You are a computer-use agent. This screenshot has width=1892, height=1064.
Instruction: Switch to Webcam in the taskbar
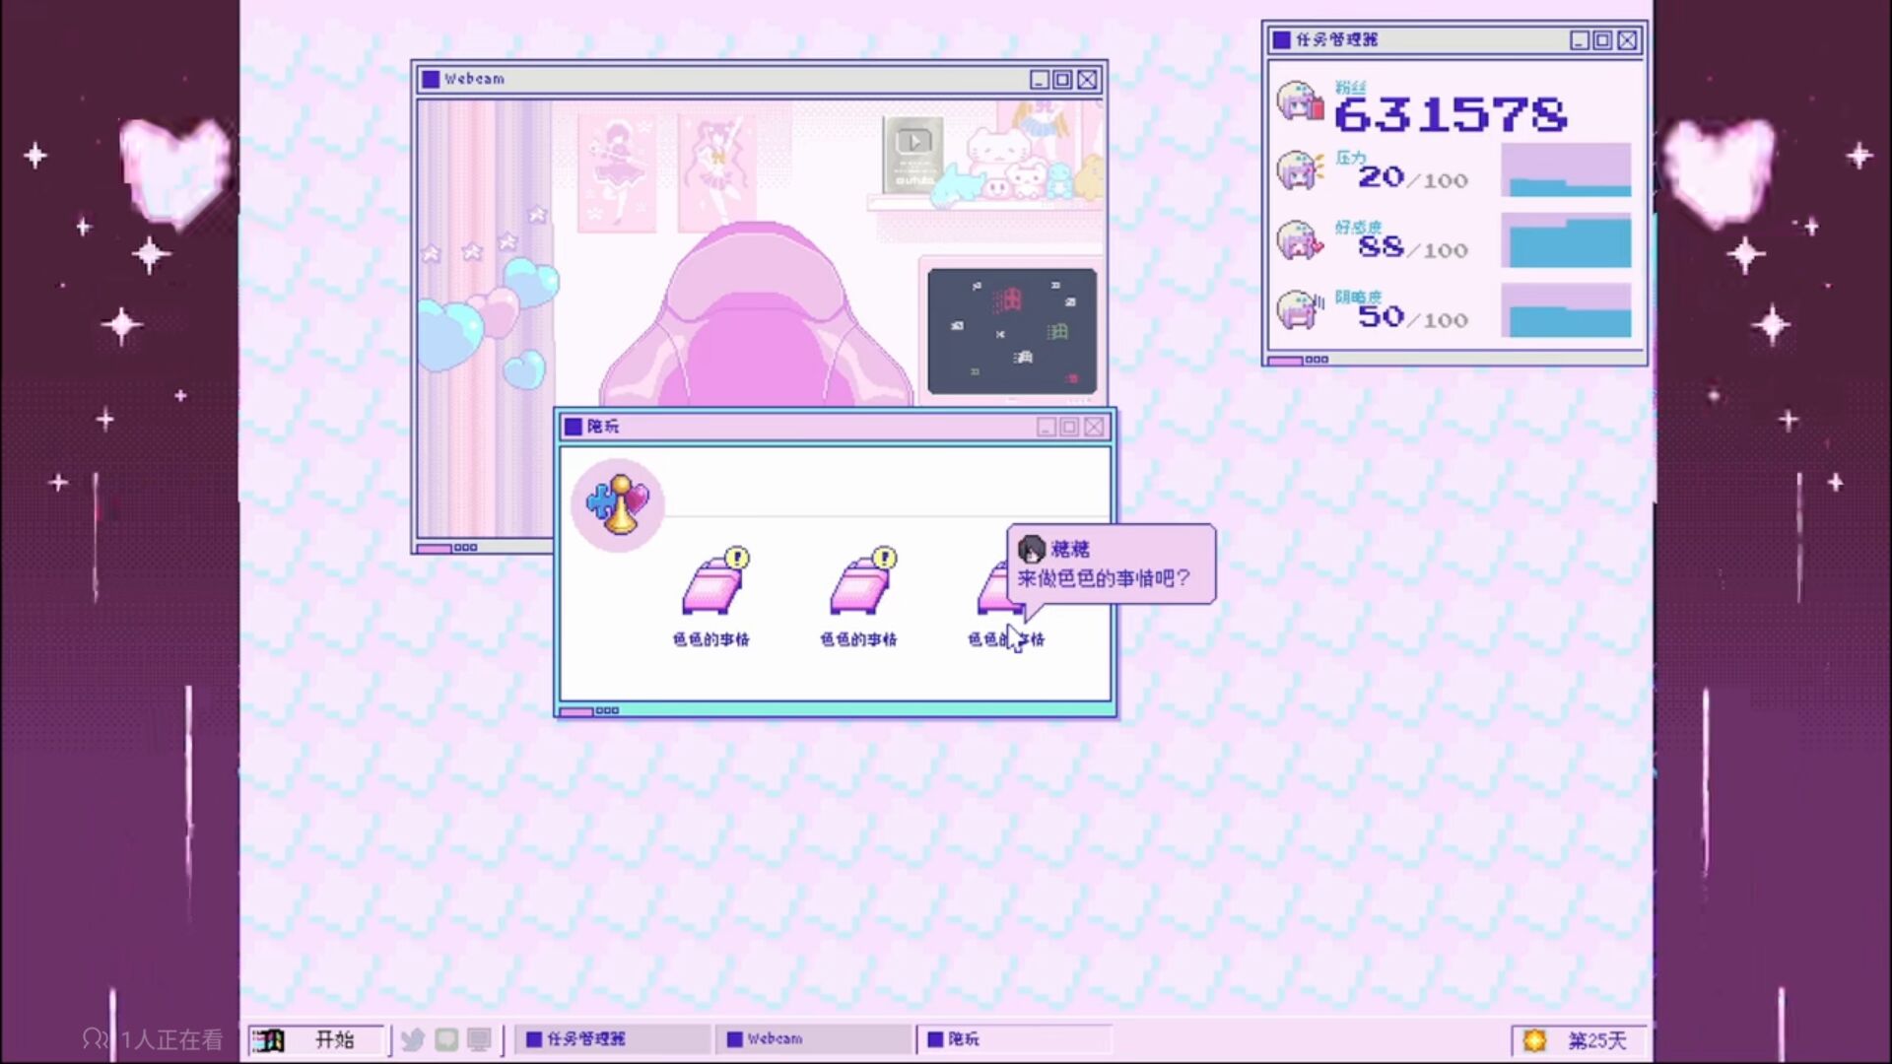(x=813, y=1039)
